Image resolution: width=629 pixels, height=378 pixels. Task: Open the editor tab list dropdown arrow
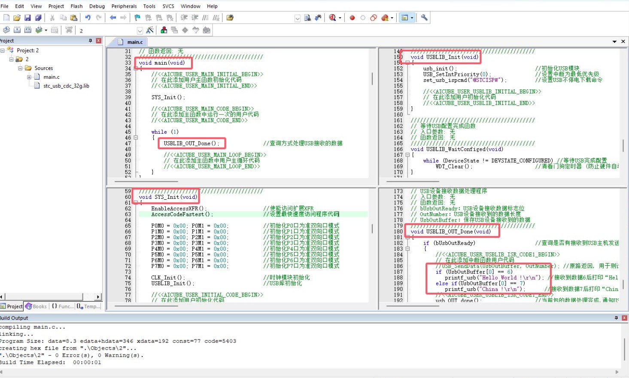click(x=614, y=42)
